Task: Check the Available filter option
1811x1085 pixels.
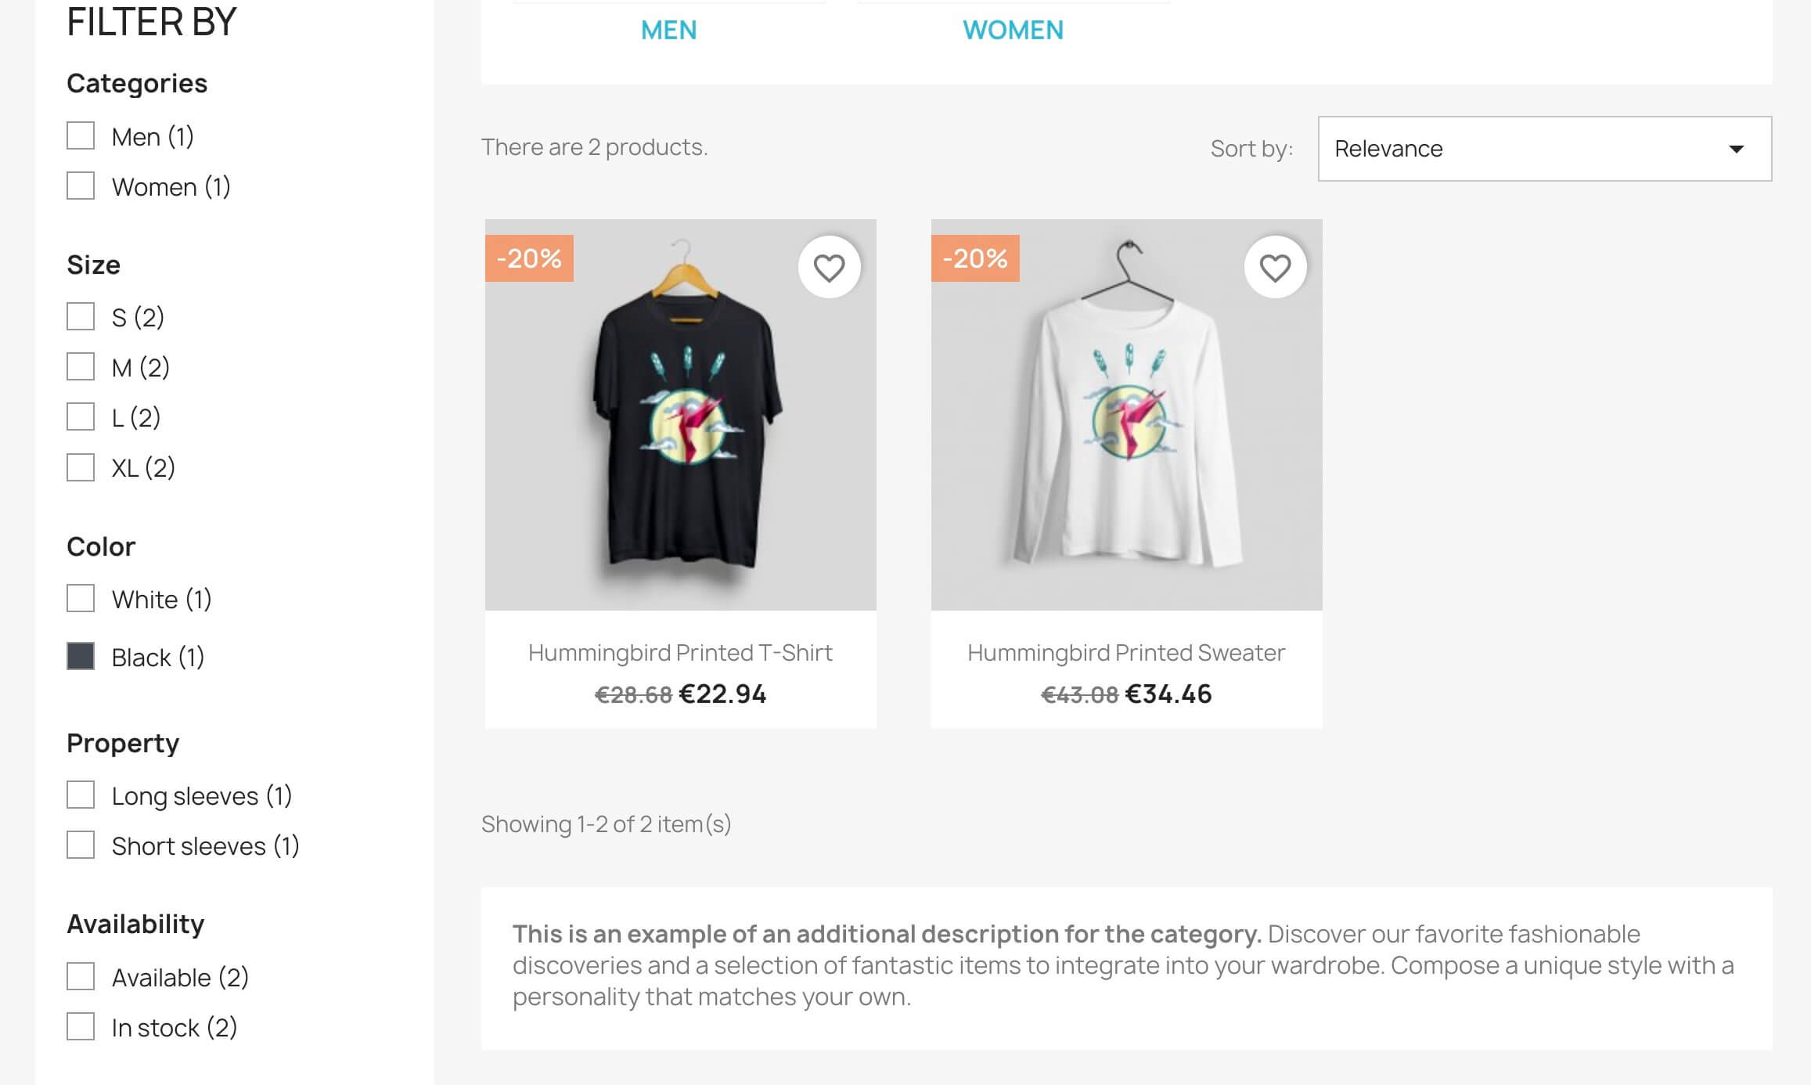Action: coord(81,976)
